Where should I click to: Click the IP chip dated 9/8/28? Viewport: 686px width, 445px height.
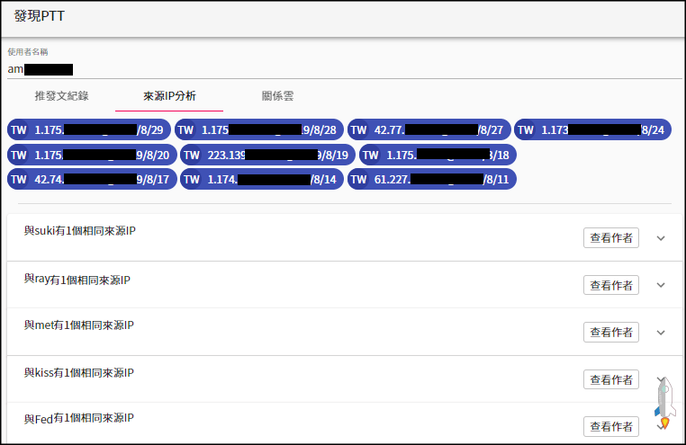(x=259, y=129)
